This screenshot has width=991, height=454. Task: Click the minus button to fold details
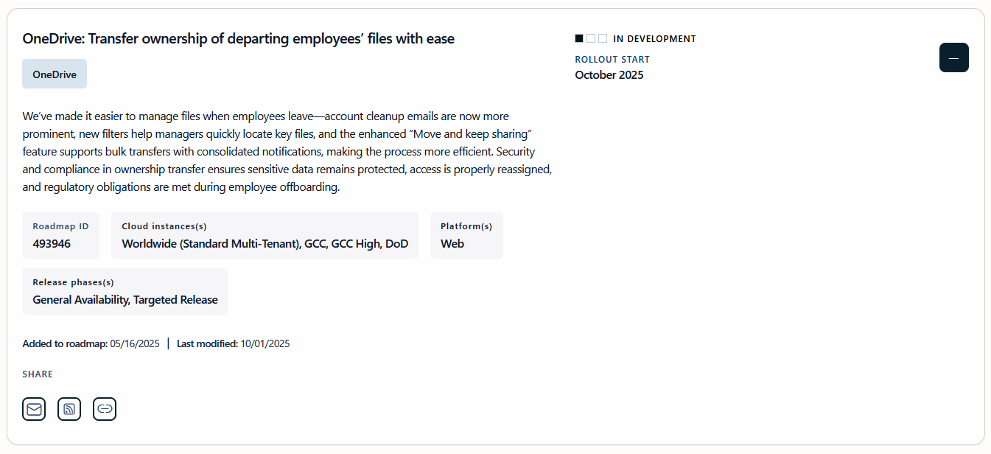[953, 57]
